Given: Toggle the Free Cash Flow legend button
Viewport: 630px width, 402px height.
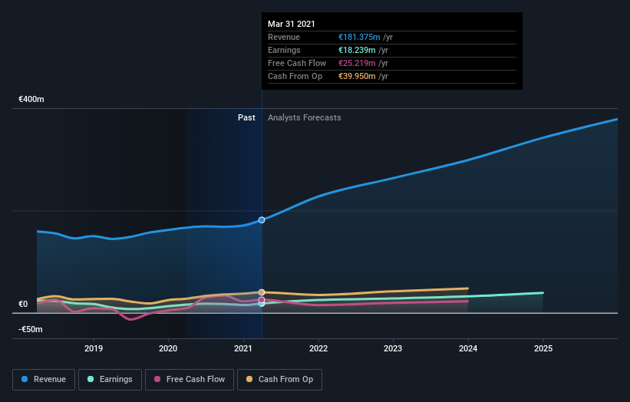Looking at the screenshot, I should pos(190,380).
